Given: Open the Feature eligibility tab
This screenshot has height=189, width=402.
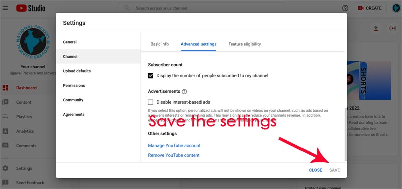Looking at the screenshot, I should pos(245,44).
